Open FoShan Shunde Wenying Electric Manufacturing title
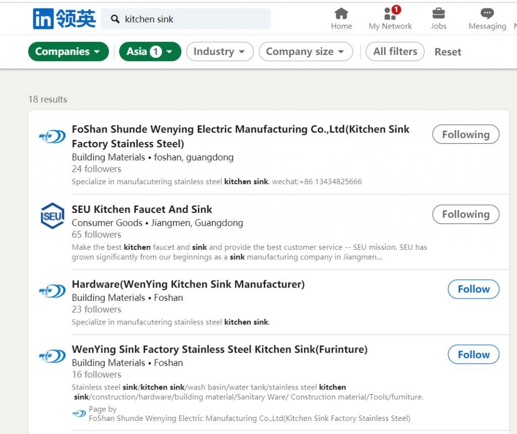 coord(241,136)
